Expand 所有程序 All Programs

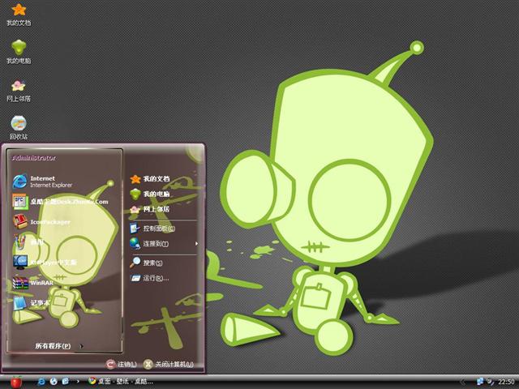coord(59,346)
